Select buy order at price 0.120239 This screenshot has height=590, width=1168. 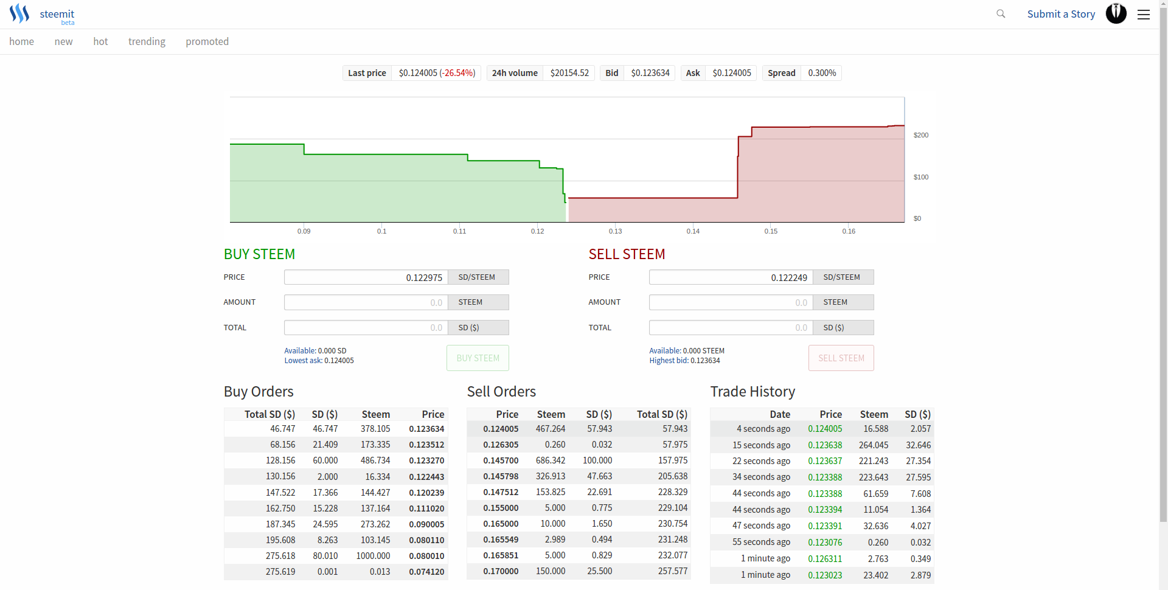(x=336, y=493)
